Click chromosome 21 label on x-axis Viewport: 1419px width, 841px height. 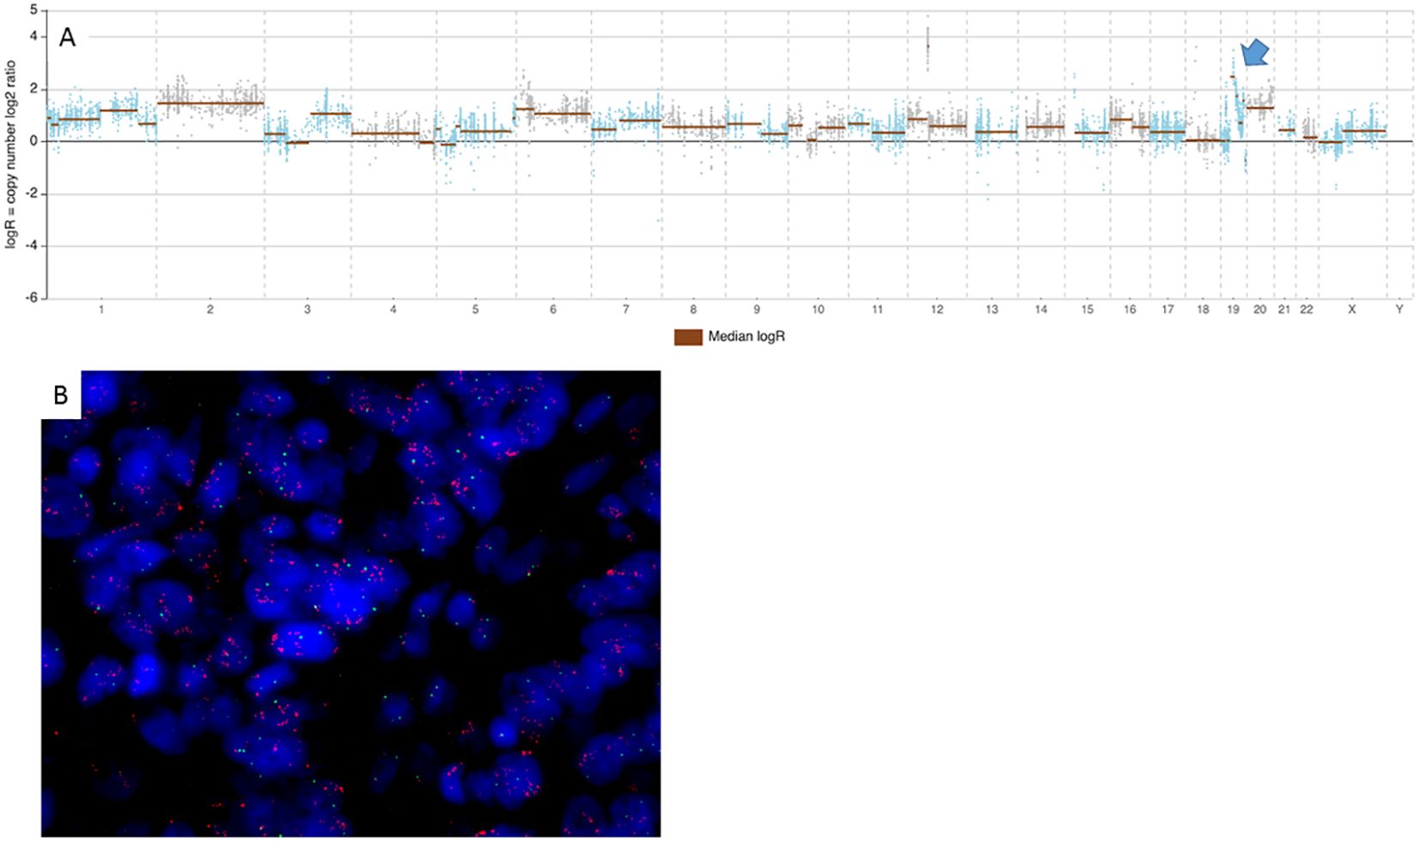1283,309
